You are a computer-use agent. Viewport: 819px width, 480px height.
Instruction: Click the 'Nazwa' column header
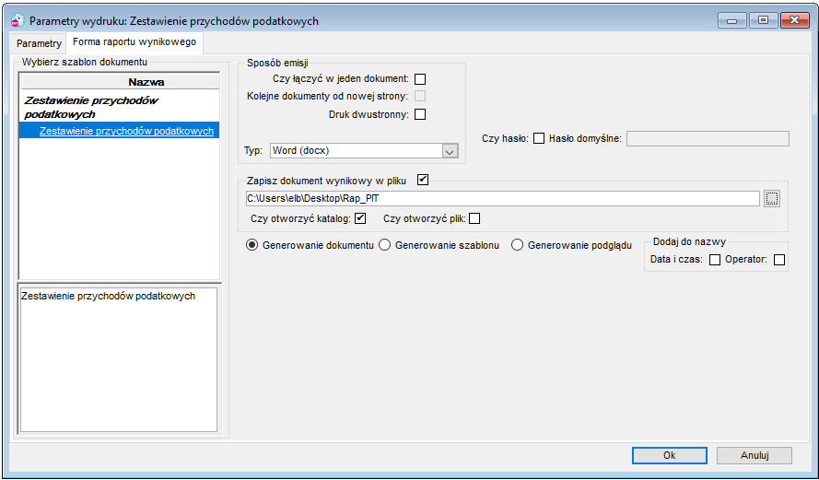[119, 82]
